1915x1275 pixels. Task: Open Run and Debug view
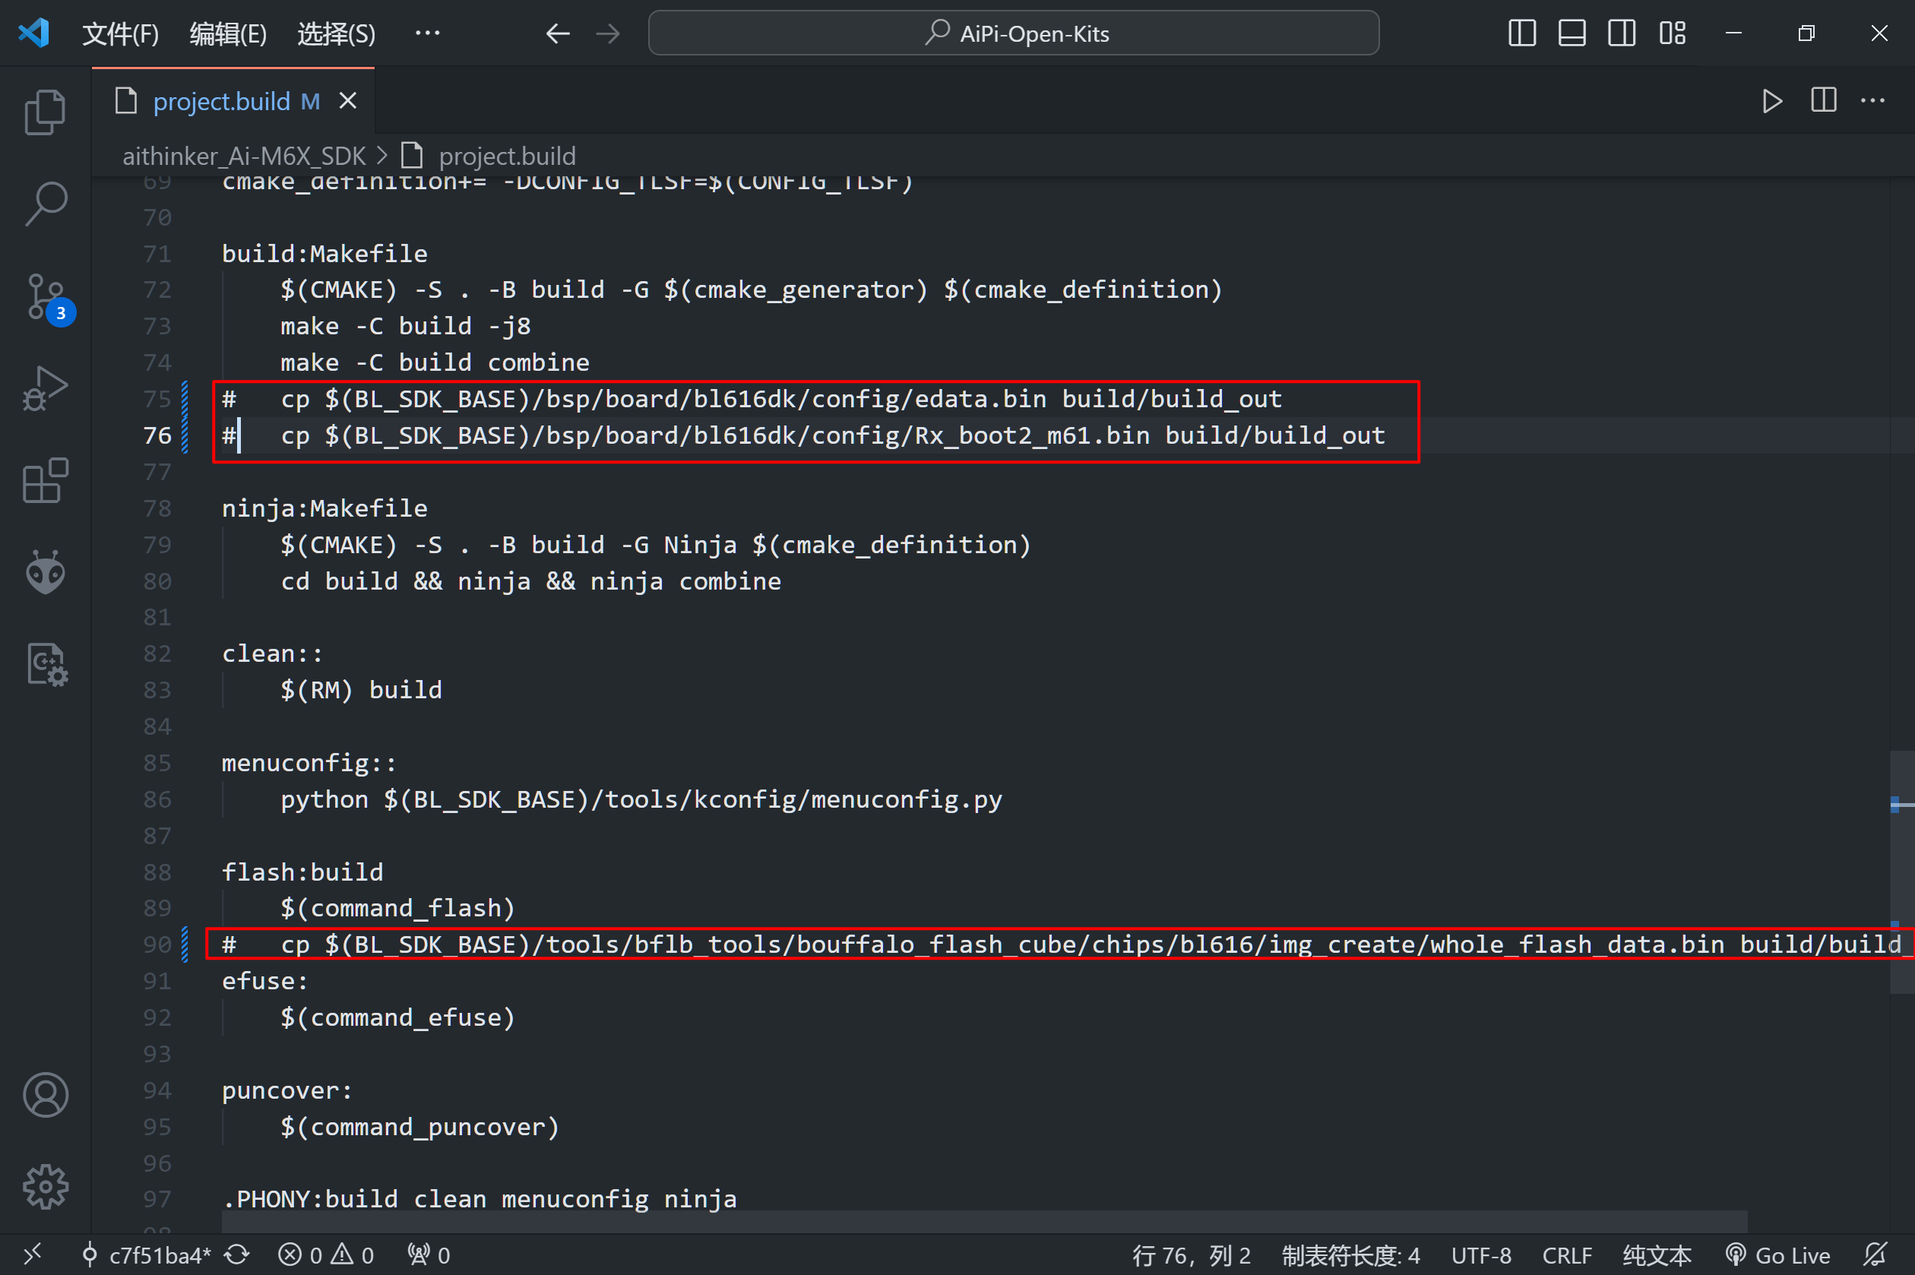tap(46, 389)
